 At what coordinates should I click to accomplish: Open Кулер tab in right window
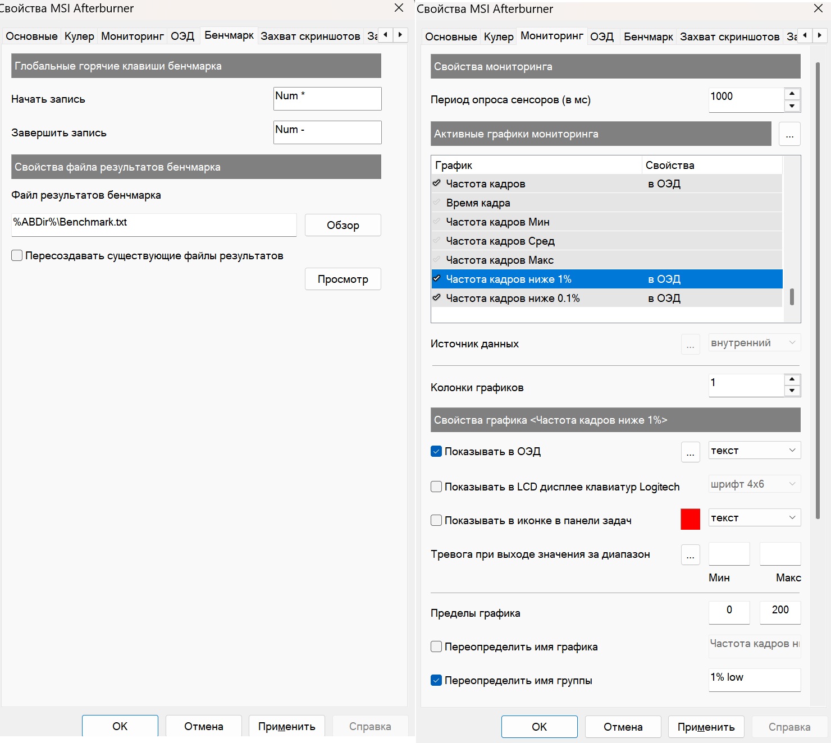(499, 36)
